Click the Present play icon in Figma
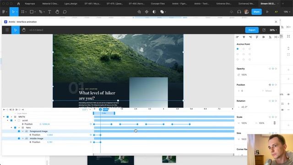293x165 pixels. pos(267,12)
